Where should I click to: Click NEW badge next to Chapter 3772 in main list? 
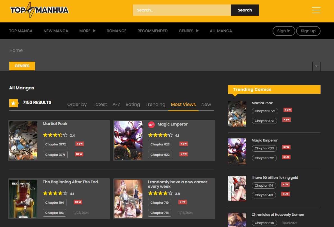click(80, 144)
